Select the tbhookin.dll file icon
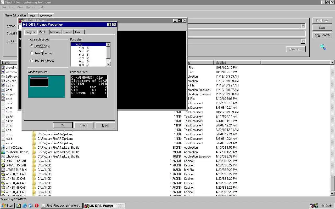The width and height of the screenshot is (335, 209). (3, 156)
